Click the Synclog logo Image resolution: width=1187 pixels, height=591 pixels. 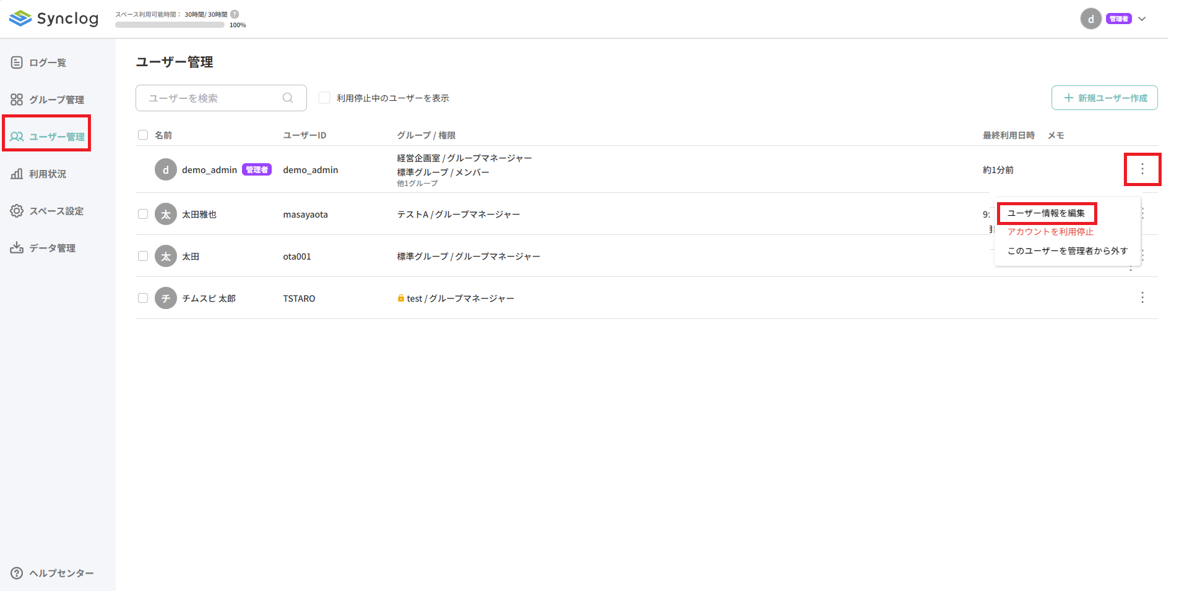click(54, 19)
